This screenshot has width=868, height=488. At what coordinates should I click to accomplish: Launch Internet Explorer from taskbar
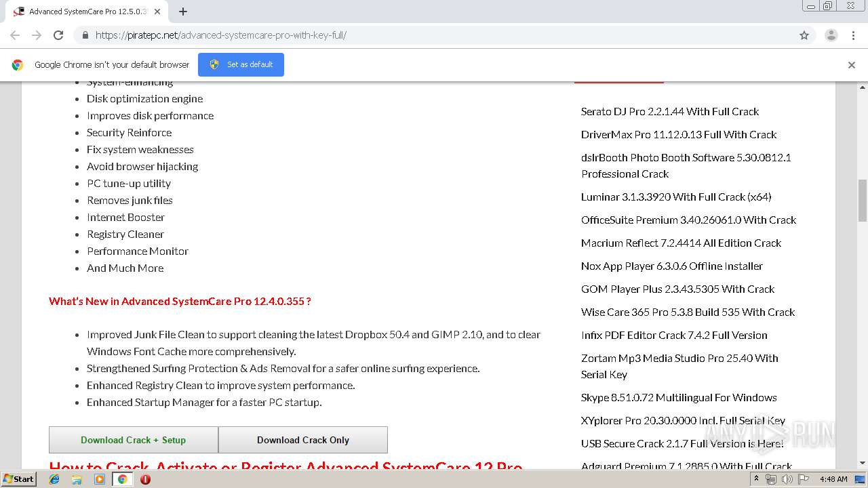tap(55, 479)
